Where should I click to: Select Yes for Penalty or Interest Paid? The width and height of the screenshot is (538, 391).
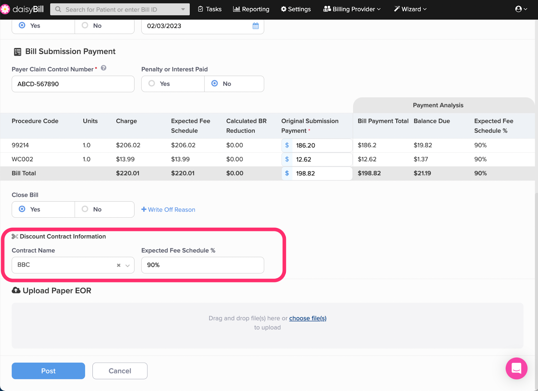point(152,83)
